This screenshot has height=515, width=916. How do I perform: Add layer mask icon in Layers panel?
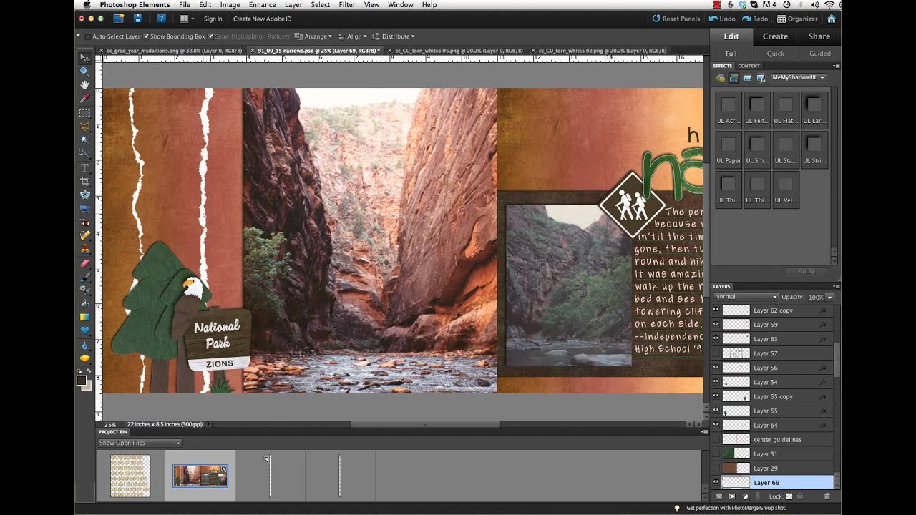(x=732, y=496)
